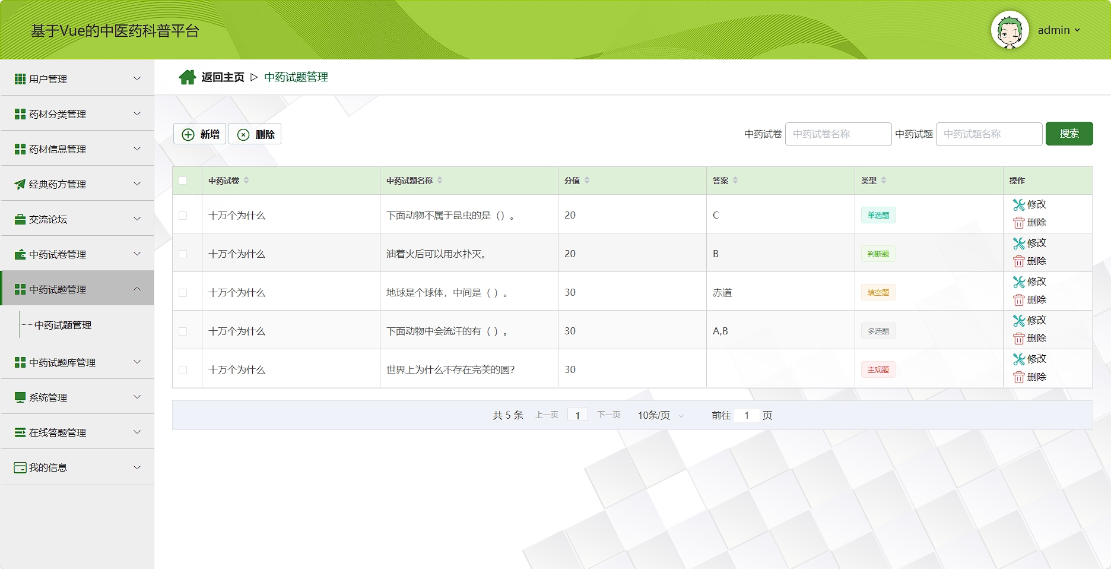This screenshot has height=569, width=1111.
Task: Edit the 地球是个球体 question row
Action: (1030, 282)
